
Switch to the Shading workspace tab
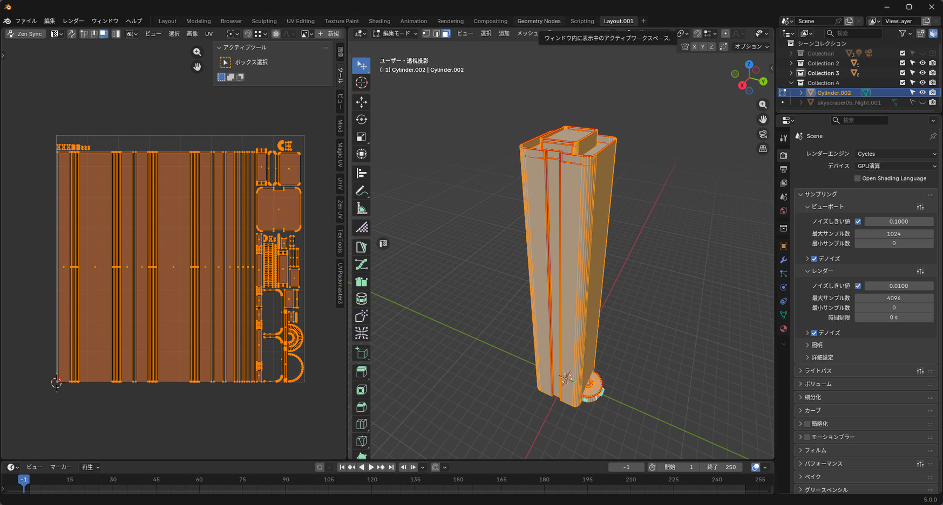379,21
